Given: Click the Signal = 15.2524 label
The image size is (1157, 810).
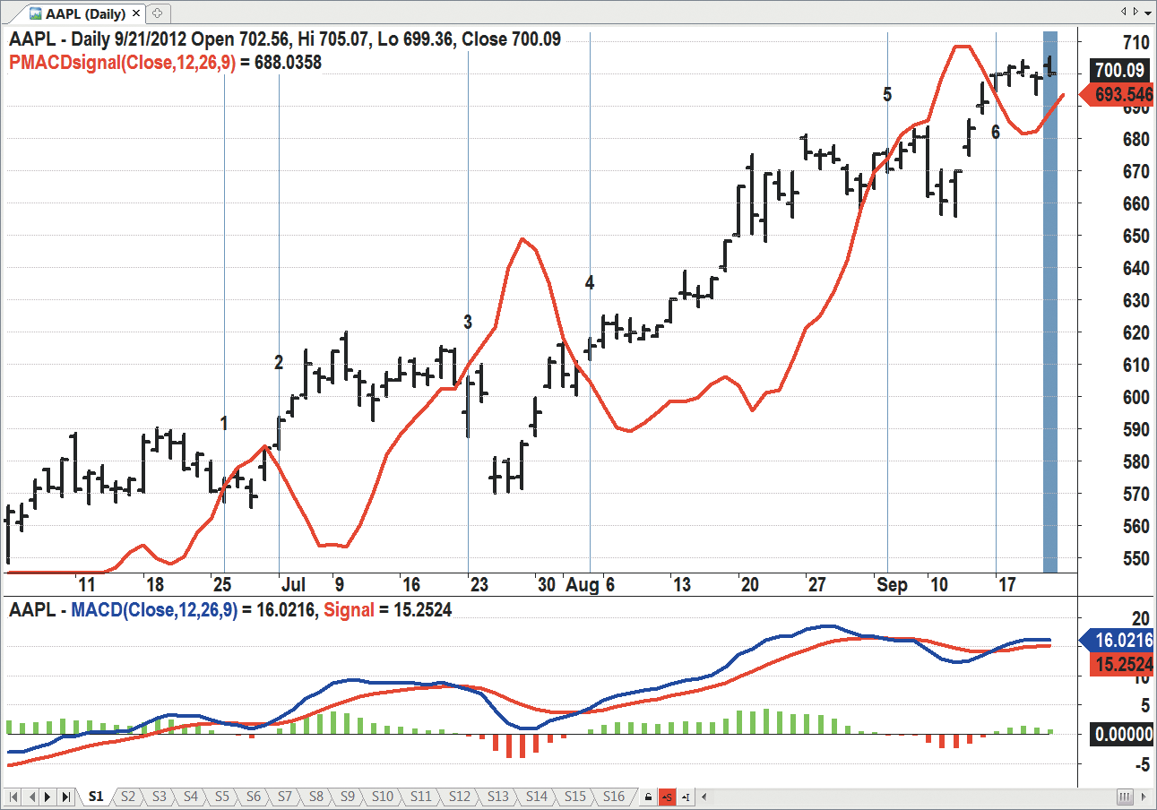Looking at the screenshot, I should coord(387,610).
